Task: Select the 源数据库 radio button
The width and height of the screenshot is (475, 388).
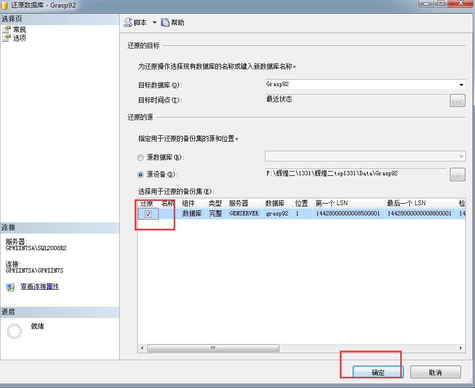Action: click(141, 158)
